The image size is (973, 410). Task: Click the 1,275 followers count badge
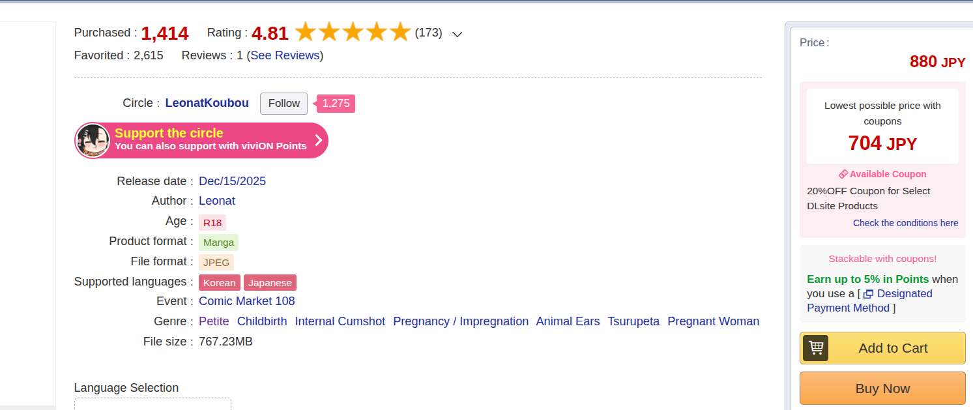pos(336,103)
